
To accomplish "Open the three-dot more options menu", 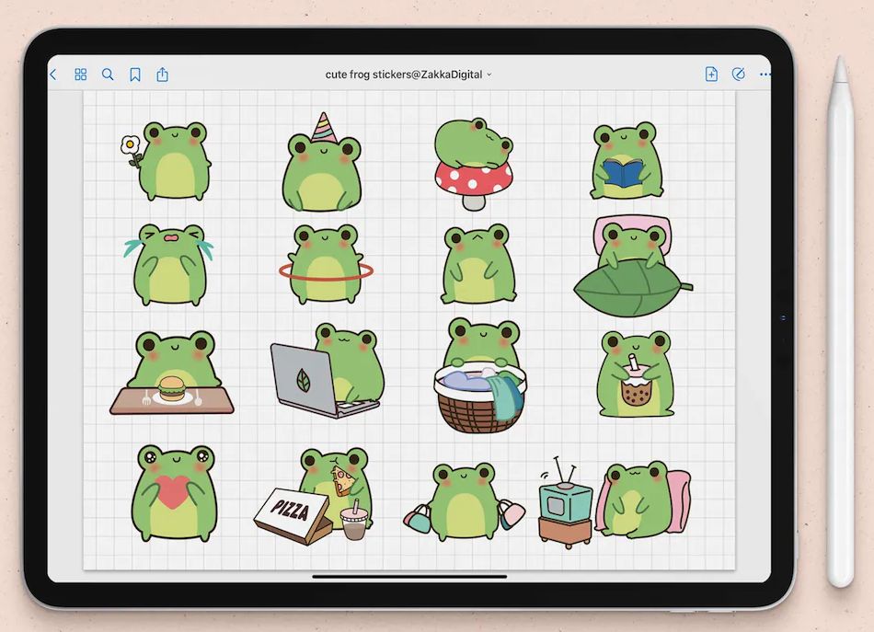I will tap(765, 75).
